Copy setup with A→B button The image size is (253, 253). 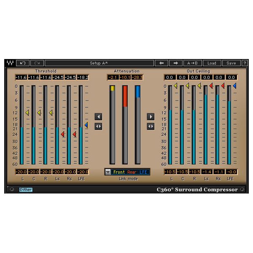tap(193, 63)
